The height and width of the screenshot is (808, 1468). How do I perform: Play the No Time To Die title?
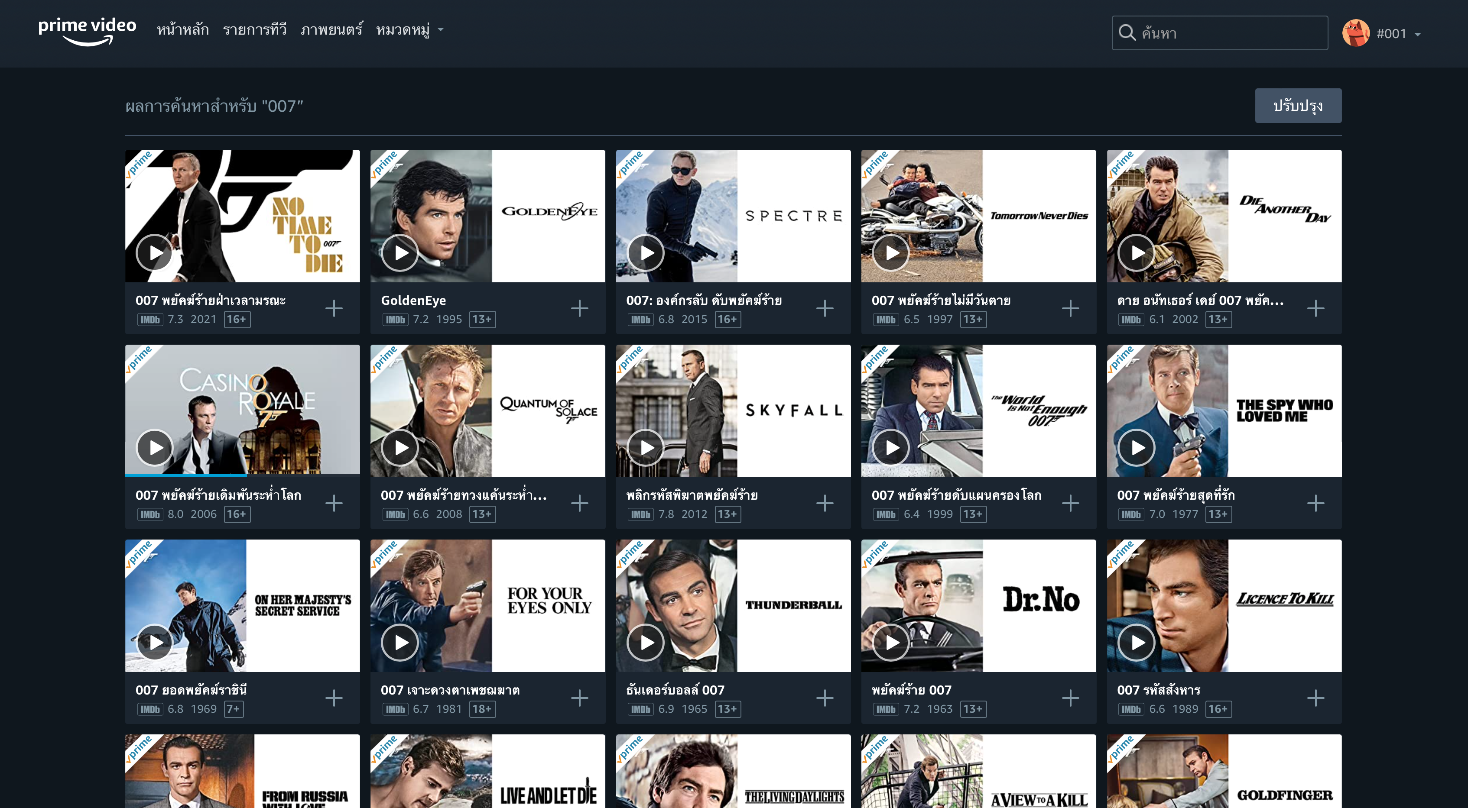click(x=154, y=252)
